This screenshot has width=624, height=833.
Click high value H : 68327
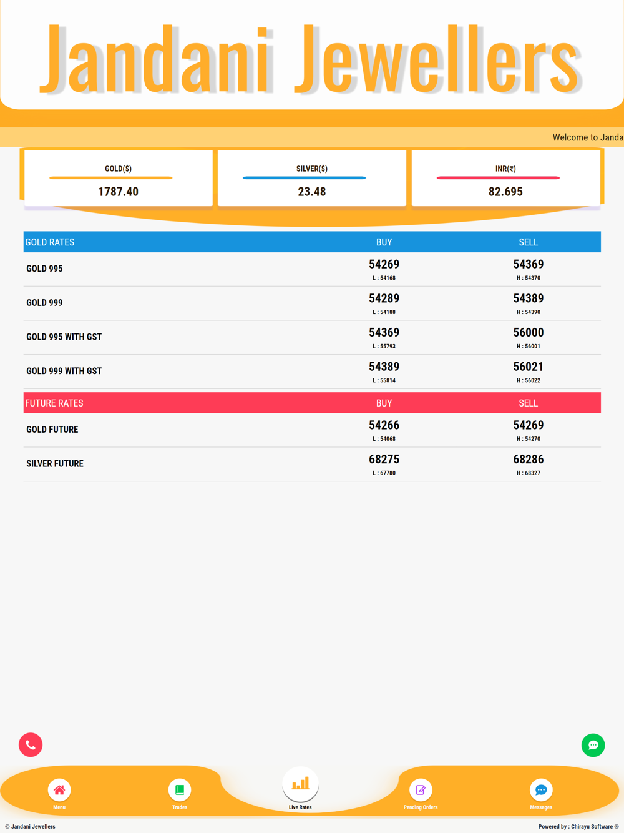[x=529, y=473]
